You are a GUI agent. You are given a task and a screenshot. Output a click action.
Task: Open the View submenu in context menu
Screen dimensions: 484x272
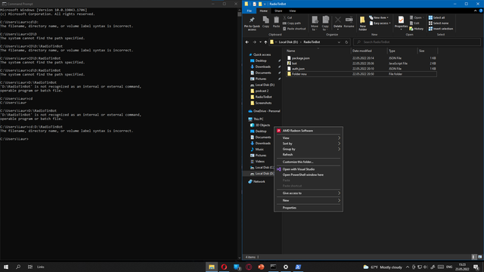pyautogui.click(x=309, y=138)
